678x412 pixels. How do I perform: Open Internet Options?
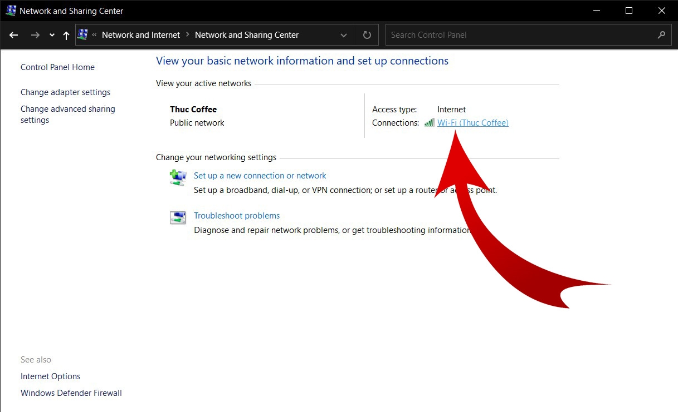pos(51,376)
